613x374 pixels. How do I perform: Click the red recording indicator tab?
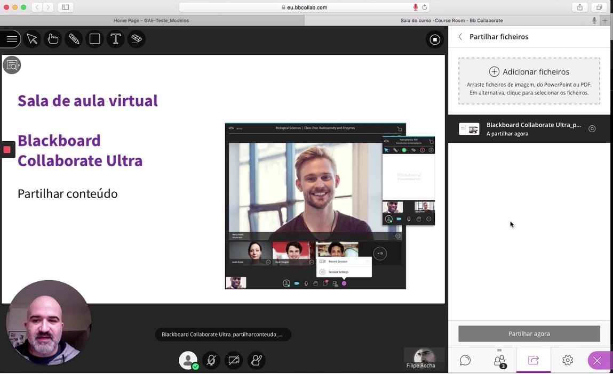pyautogui.click(x=7, y=150)
